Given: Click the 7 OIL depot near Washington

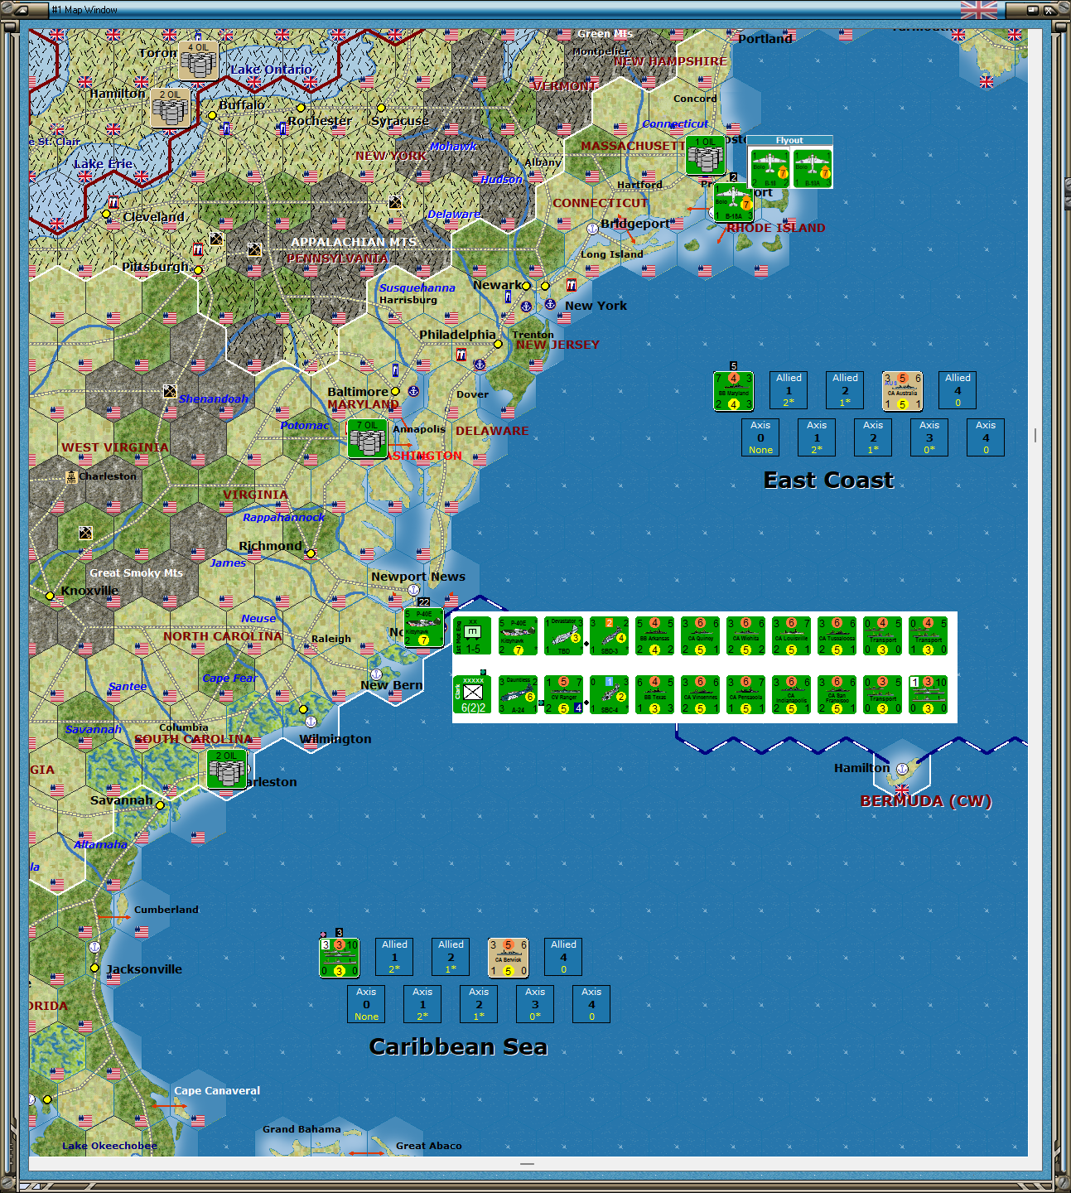Looking at the screenshot, I should click(x=367, y=439).
